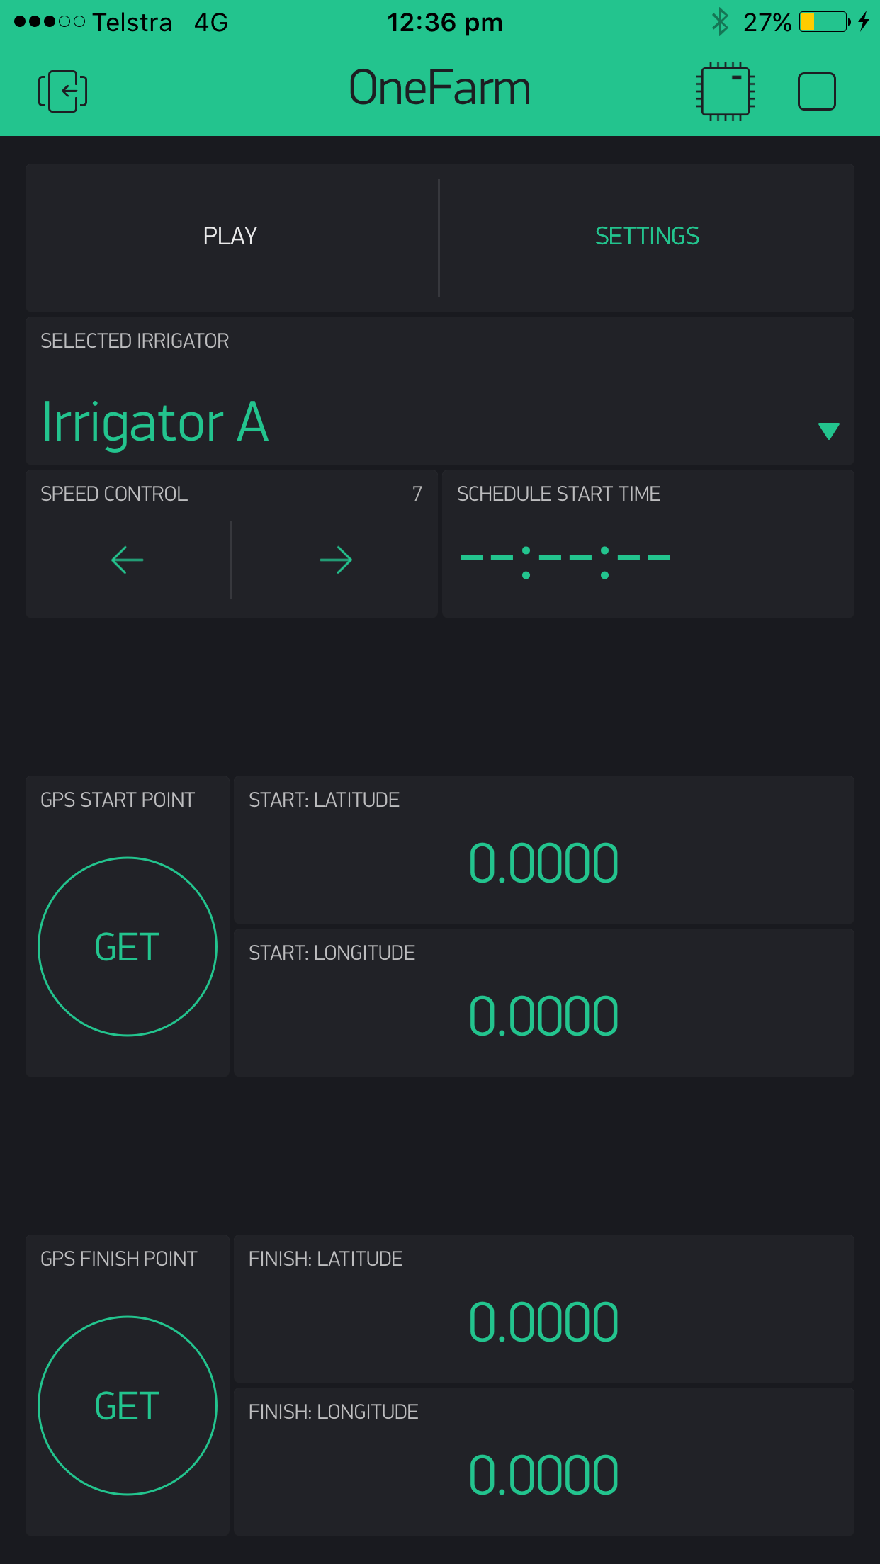Tap the signal strength dots
Image resolution: width=880 pixels, height=1564 pixels.
(x=49, y=22)
